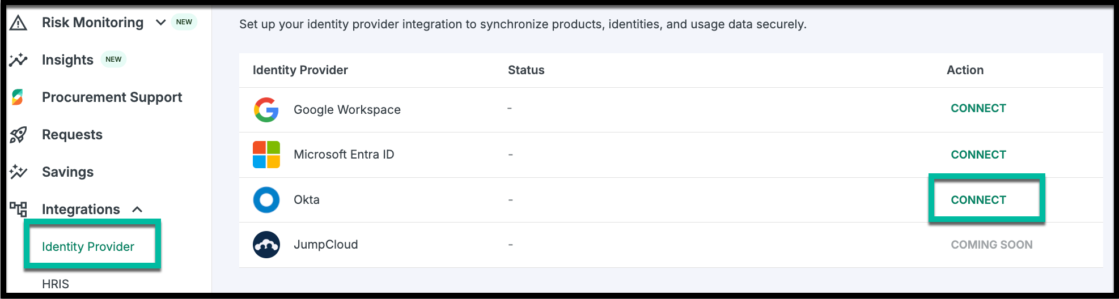Click the Integrations hierarchy icon

18,209
